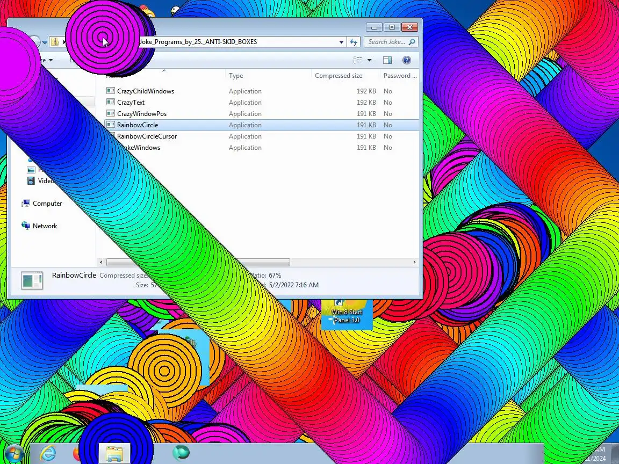This screenshot has width=619, height=464.
Task: Toggle the preview pane icon
Action: pos(387,60)
